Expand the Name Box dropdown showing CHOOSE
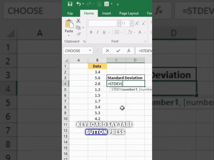 [x=90, y=51]
